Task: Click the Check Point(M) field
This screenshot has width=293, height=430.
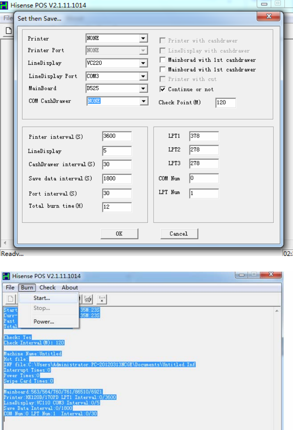Action: click(226, 102)
